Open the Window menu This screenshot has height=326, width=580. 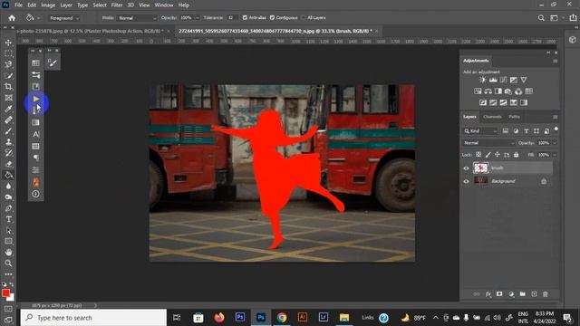[164, 5]
